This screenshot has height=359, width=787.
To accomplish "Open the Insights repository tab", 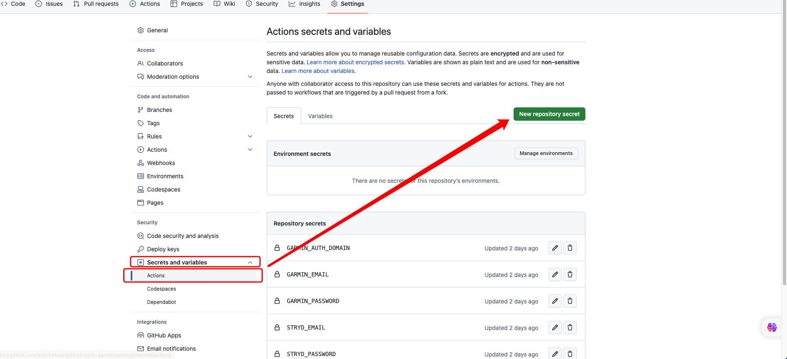I will (305, 4).
